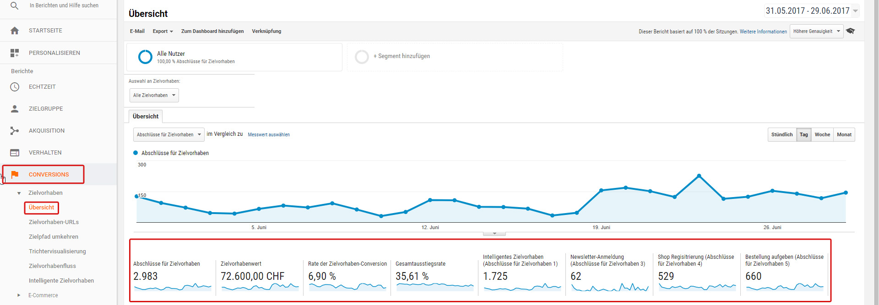The image size is (879, 305).
Task: Click the chart peak data point
Action: [699, 176]
